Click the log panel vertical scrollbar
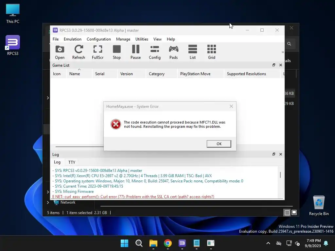 pos(280,175)
